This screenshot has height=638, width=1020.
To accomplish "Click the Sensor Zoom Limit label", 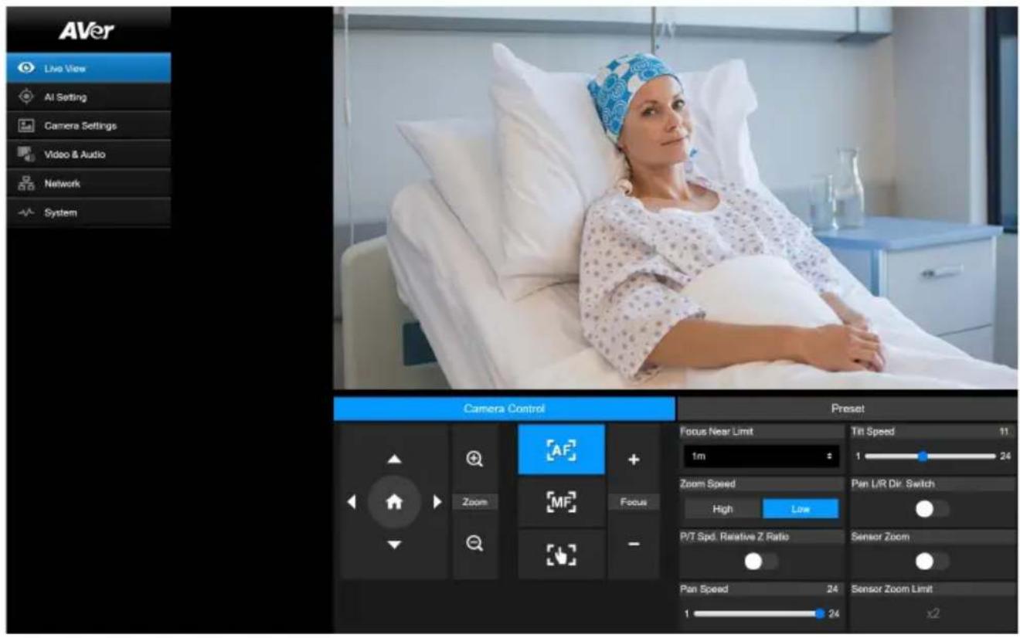I will point(892,589).
